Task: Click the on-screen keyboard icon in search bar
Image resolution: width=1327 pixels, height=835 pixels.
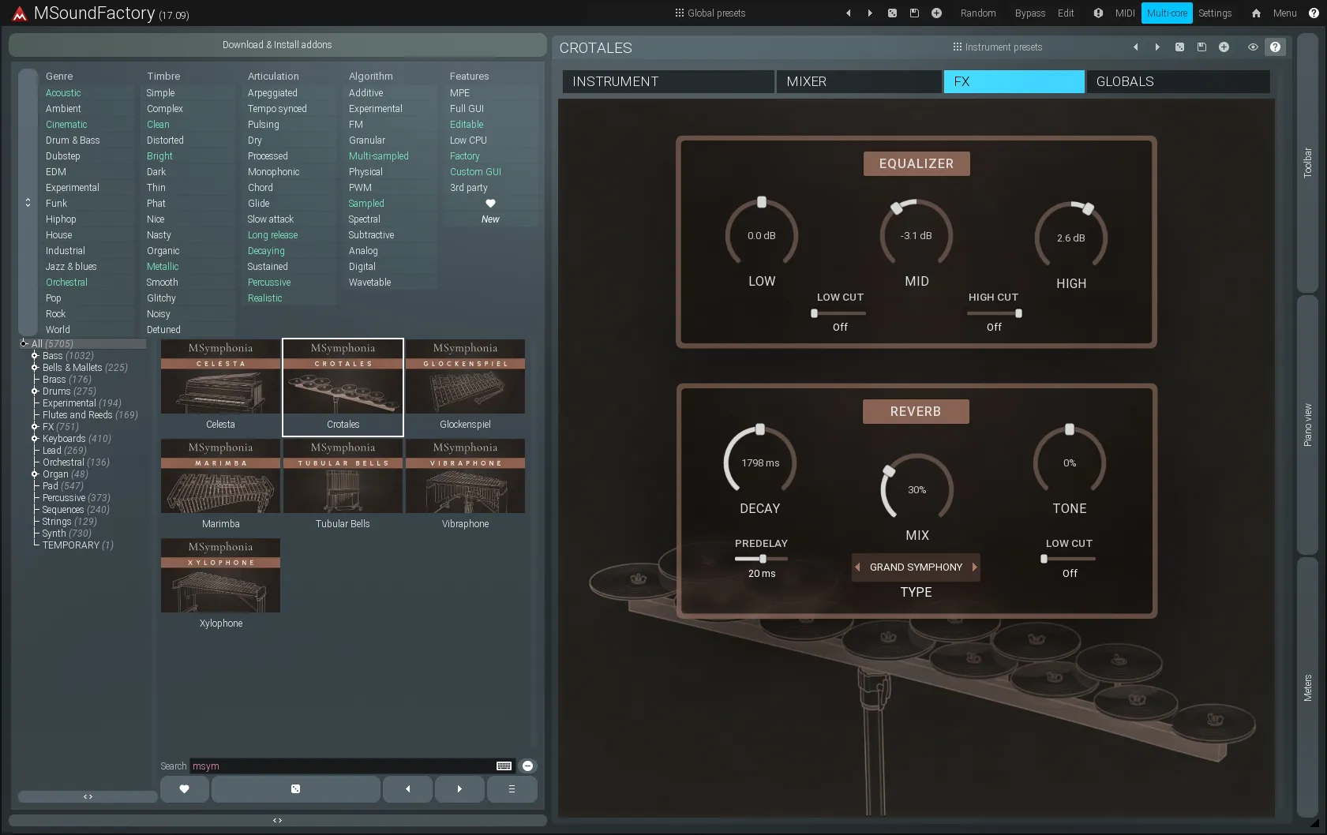Action: coord(504,766)
